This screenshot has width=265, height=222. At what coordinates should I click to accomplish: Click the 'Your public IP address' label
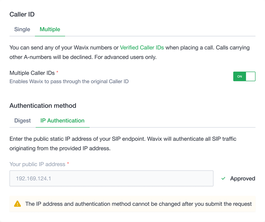pyautogui.click(x=37, y=164)
